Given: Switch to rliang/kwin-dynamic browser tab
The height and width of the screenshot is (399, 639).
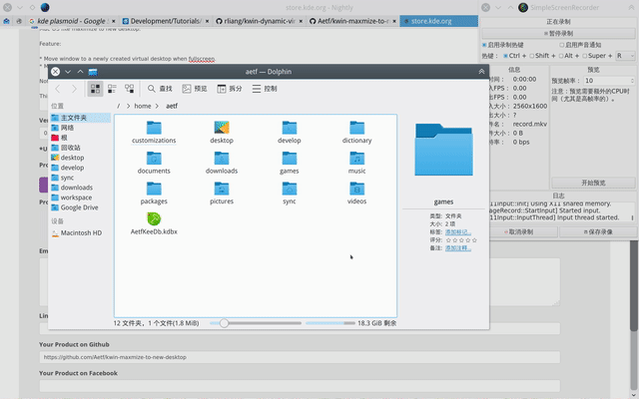Looking at the screenshot, I should (260, 21).
